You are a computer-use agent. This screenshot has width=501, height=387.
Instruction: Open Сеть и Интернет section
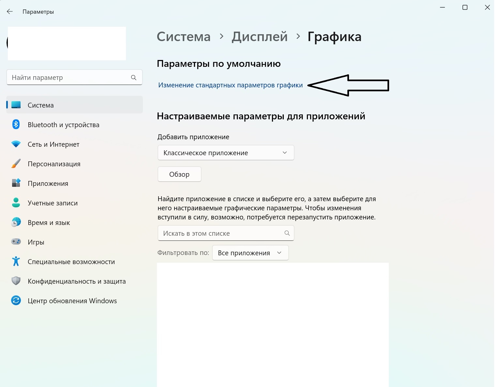[74, 144]
